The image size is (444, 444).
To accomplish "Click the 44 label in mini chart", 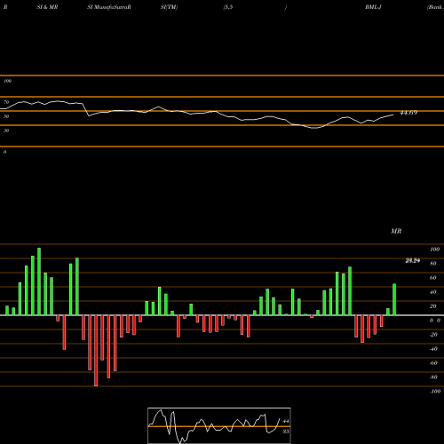I will click(286, 421).
